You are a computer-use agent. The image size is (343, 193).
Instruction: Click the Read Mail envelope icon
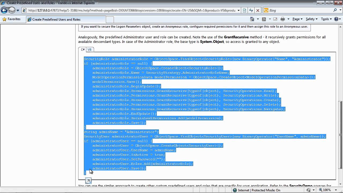click(x=275, y=19)
